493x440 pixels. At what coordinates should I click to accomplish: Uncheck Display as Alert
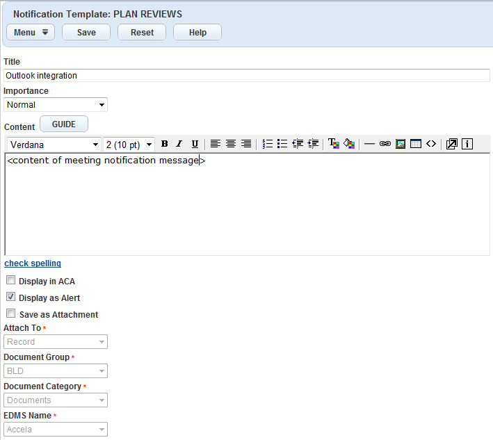tap(11, 298)
